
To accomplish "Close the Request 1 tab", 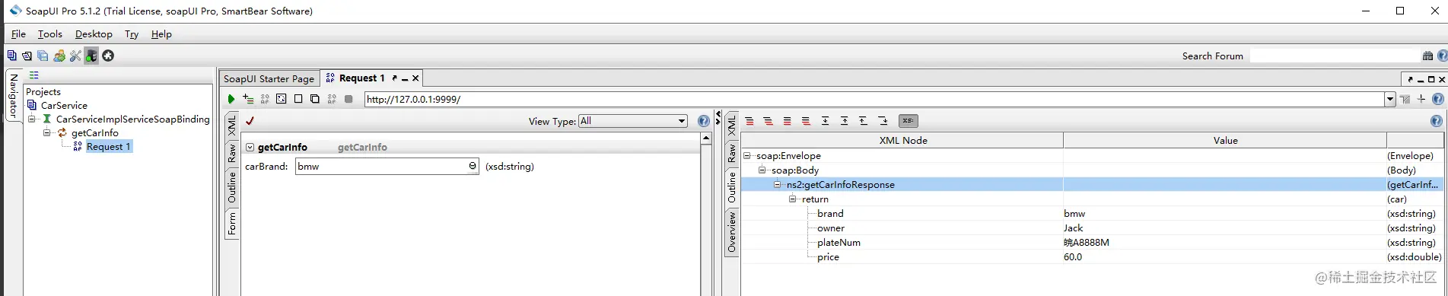I will 415,78.
